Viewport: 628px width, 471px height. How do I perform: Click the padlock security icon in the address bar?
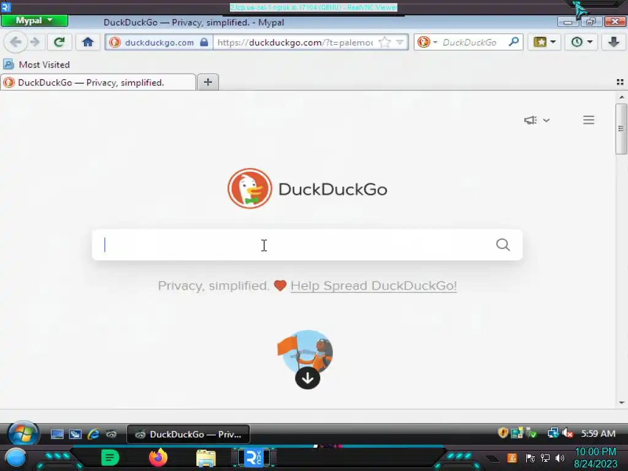204,42
